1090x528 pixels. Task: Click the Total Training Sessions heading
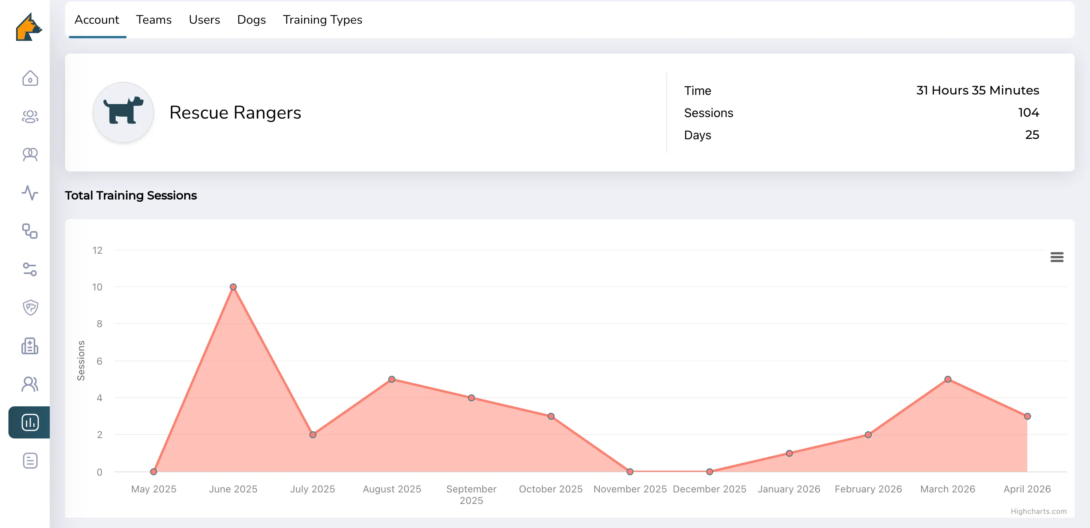[x=131, y=195]
